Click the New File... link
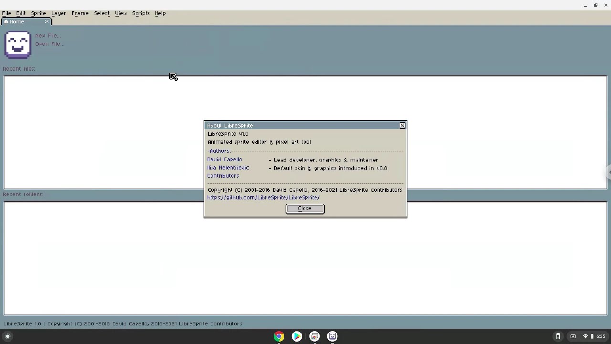611x344 pixels. point(48,35)
